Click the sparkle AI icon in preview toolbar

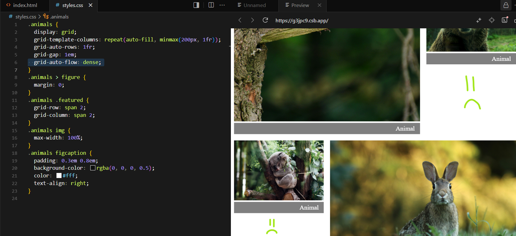pos(479,20)
